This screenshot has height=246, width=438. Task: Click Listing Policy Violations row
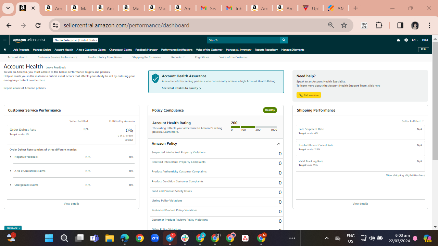(x=217, y=202)
